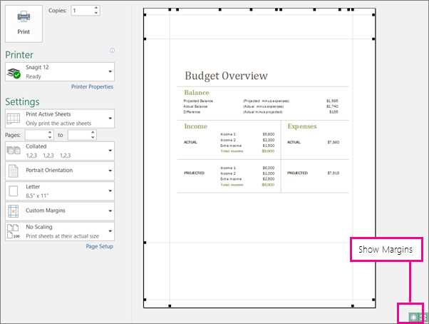Click the 'Printer' section heading
429x324 pixels.
(19, 55)
